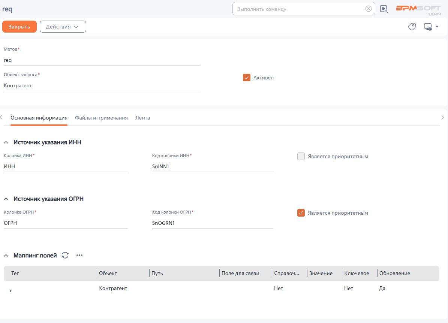Uncheck Является приоритетным for ОГРН
This screenshot has height=323, width=448.
point(301,213)
